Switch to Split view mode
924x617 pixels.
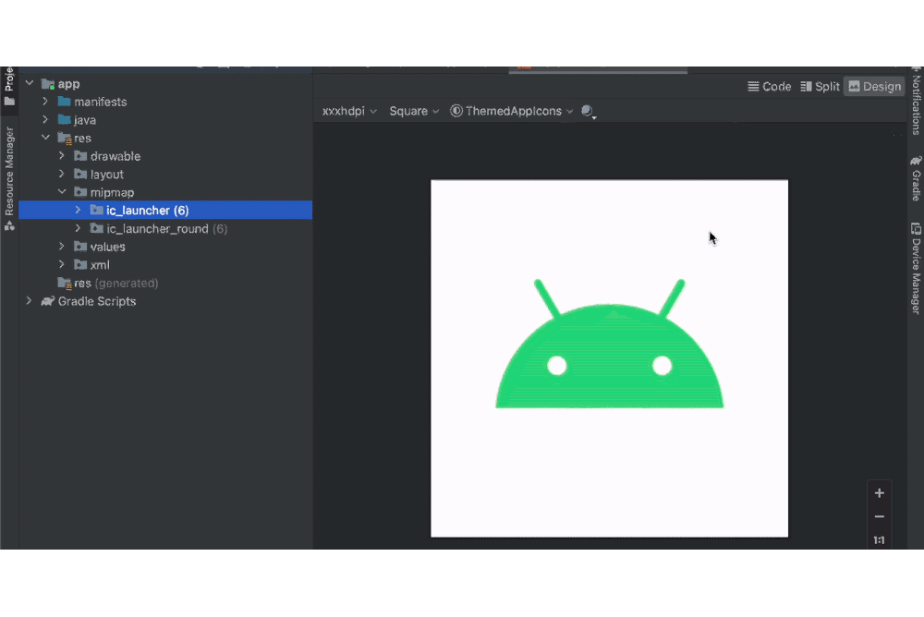tap(821, 86)
